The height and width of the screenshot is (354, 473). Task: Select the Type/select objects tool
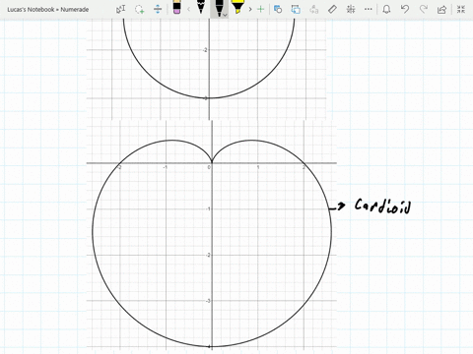120,9
